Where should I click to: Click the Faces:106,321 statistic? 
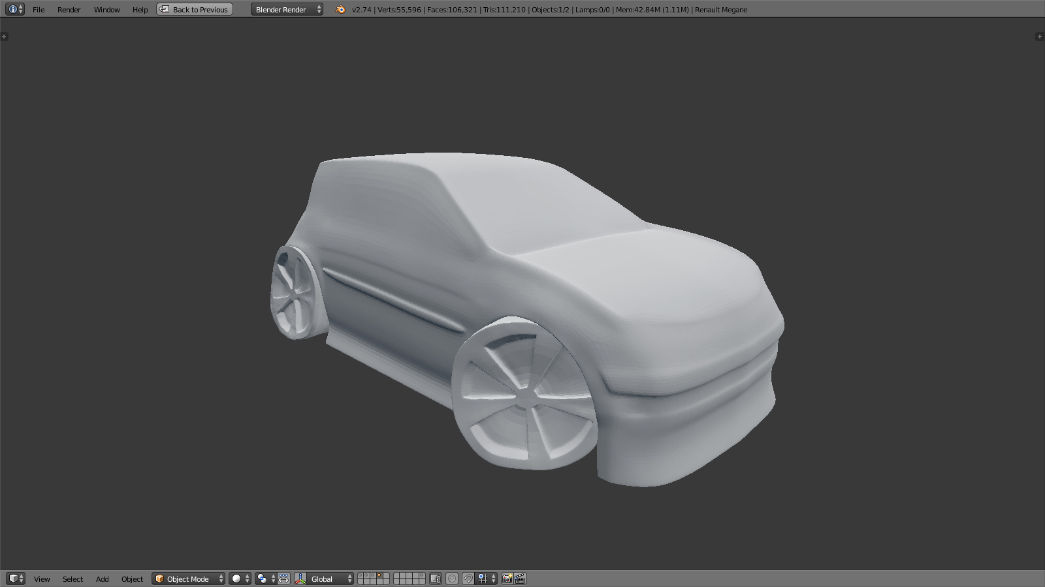click(452, 10)
